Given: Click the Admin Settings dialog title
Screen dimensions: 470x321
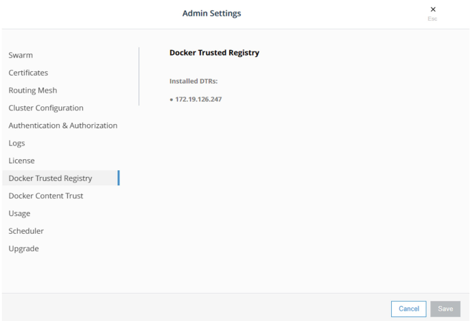Looking at the screenshot, I should point(211,14).
